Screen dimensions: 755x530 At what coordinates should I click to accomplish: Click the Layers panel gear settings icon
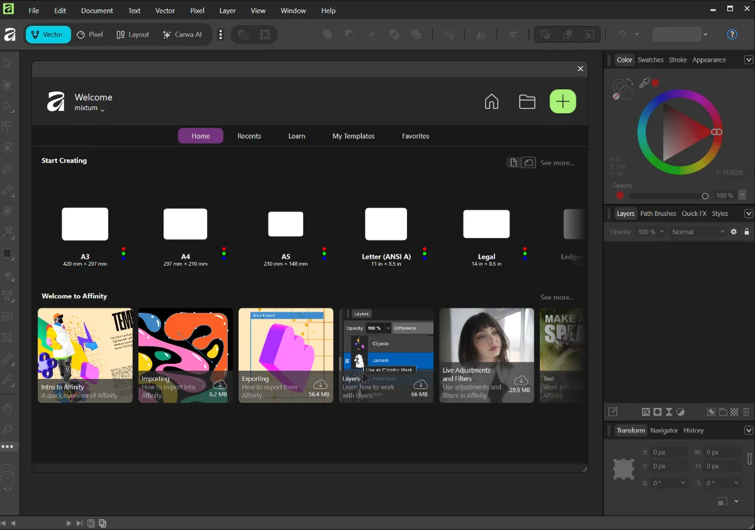point(733,232)
